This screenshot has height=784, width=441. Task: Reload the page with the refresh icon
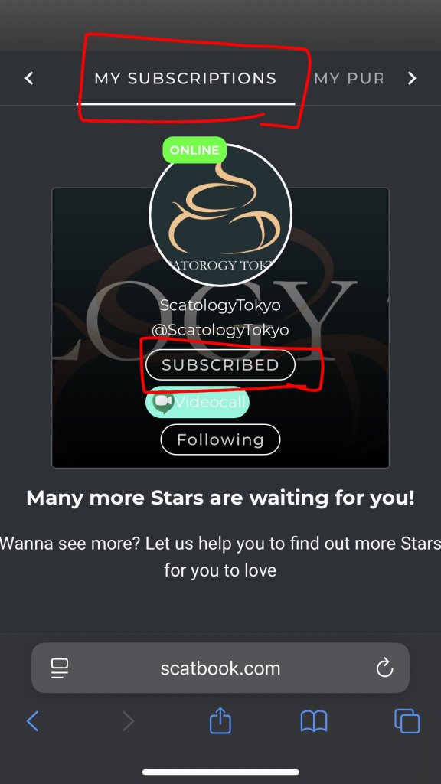tap(384, 668)
